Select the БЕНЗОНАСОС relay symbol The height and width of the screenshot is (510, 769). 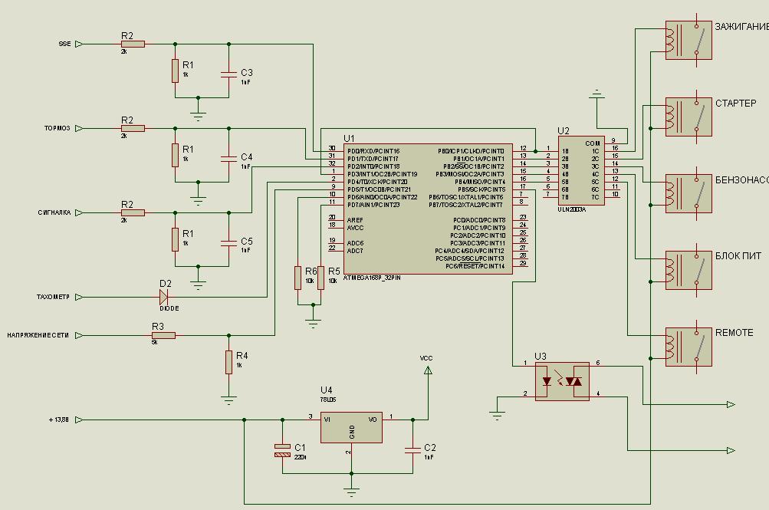(x=688, y=194)
